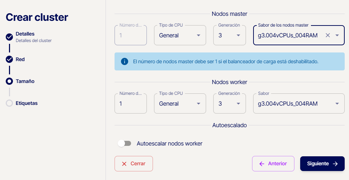Click the Red step checkmark icon
This screenshot has width=349, height=180.
9,59
